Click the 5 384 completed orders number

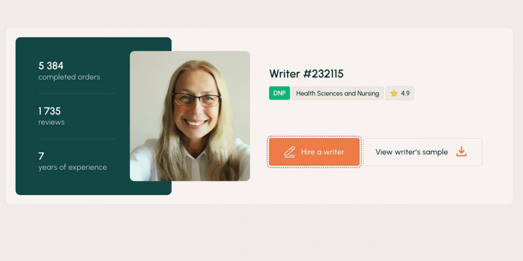[x=51, y=66]
